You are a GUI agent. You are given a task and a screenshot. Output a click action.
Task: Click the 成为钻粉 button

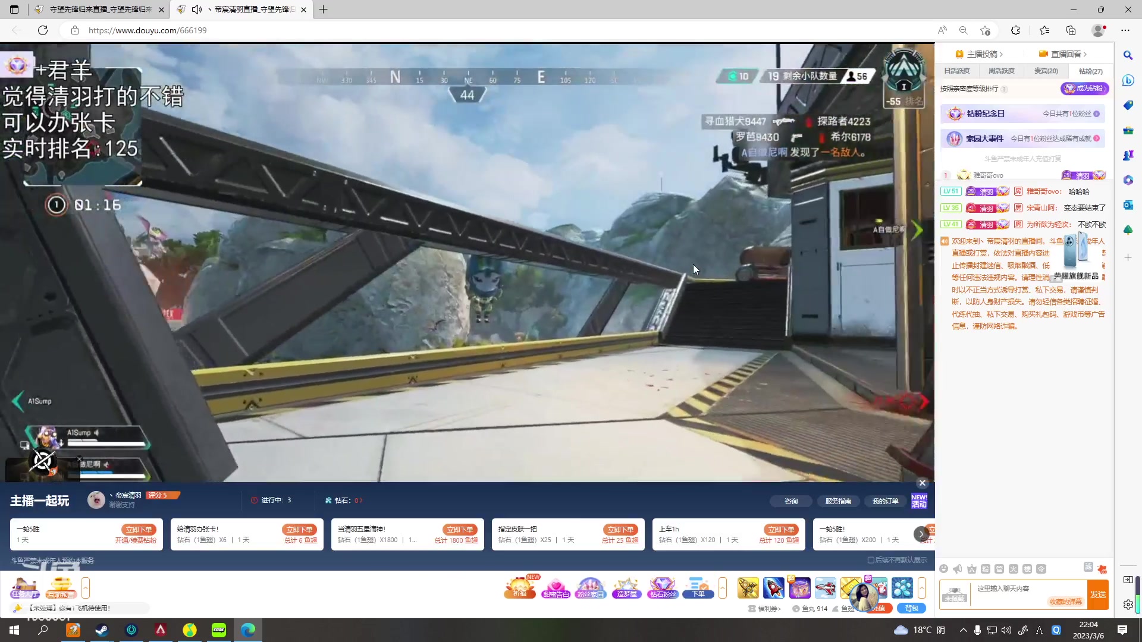click(1084, 89)
